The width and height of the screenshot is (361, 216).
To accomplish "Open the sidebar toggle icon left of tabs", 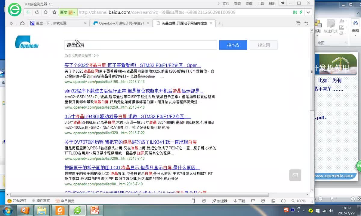I will 11,23.
